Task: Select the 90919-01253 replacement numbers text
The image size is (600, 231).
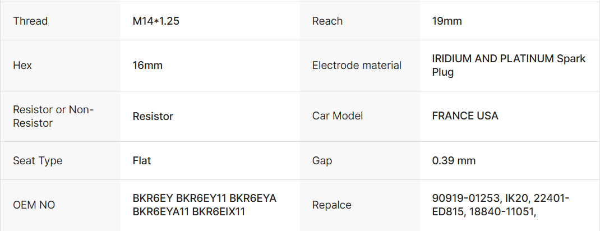Action: 501,205
